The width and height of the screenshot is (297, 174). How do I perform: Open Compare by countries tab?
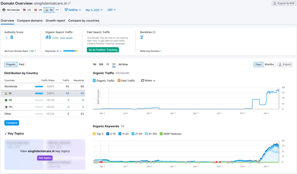pos(84,21)
